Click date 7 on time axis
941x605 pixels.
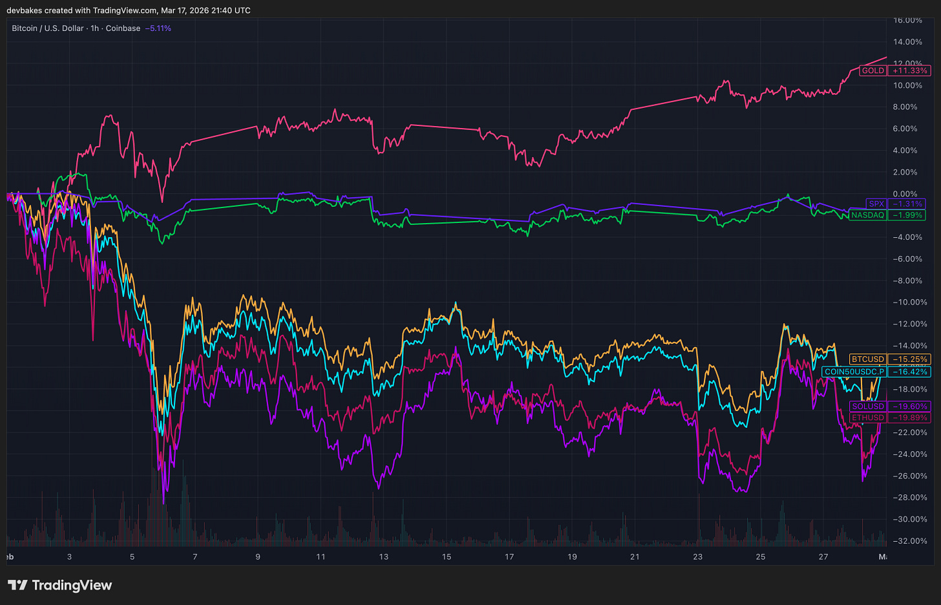click(195, 557)
